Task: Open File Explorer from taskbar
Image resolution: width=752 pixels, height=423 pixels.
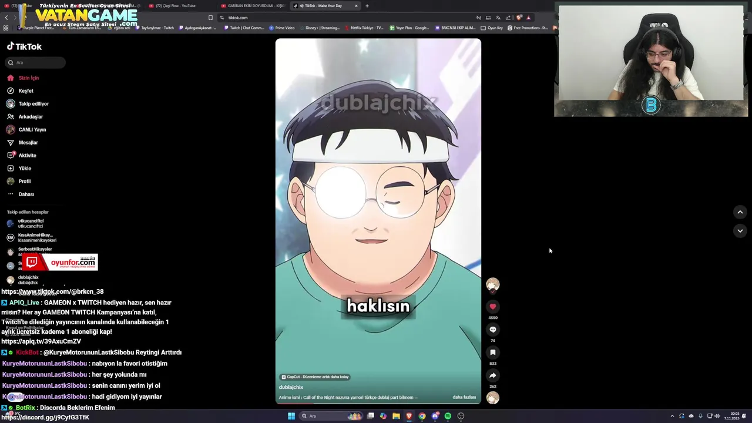Action: 396,416
